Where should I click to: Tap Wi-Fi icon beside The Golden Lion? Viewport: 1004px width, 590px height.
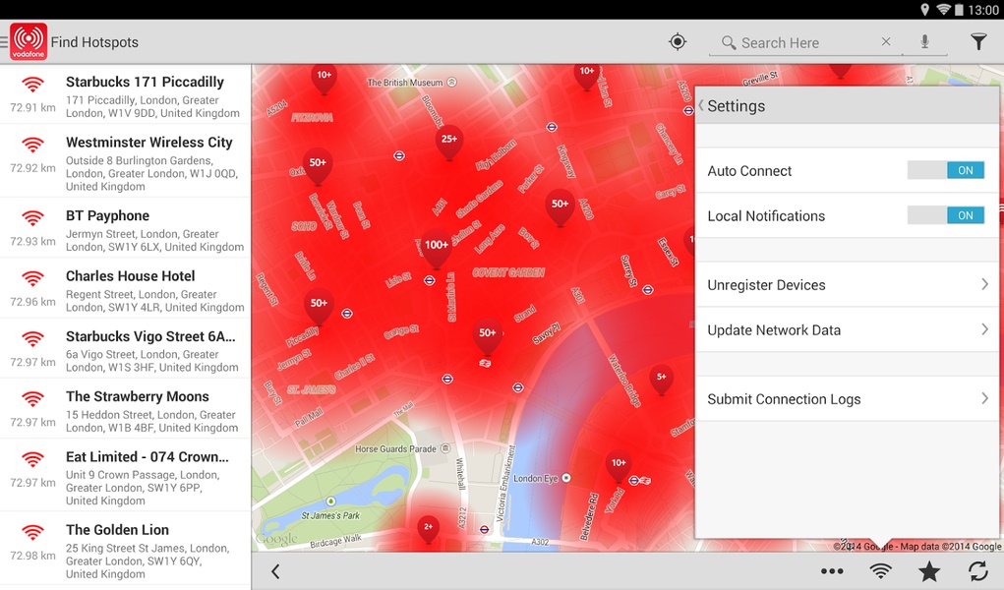click(32, 532)
